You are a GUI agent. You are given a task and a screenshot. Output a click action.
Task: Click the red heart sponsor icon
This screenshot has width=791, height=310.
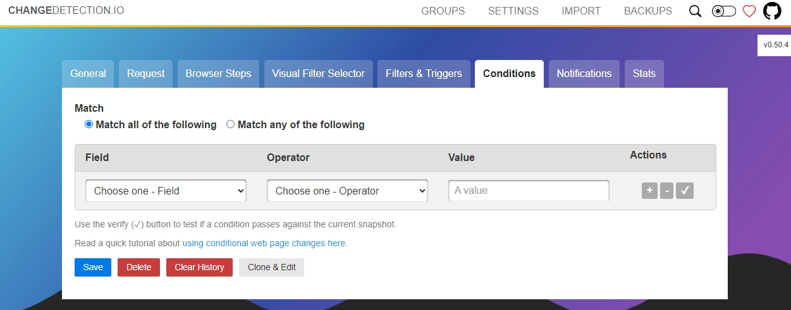click(749, 11)
